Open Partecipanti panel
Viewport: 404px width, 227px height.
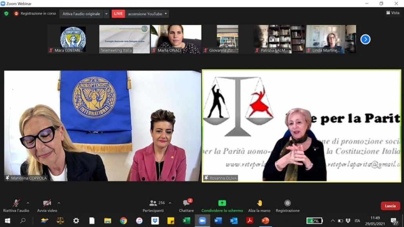click(x=153, y=206)
